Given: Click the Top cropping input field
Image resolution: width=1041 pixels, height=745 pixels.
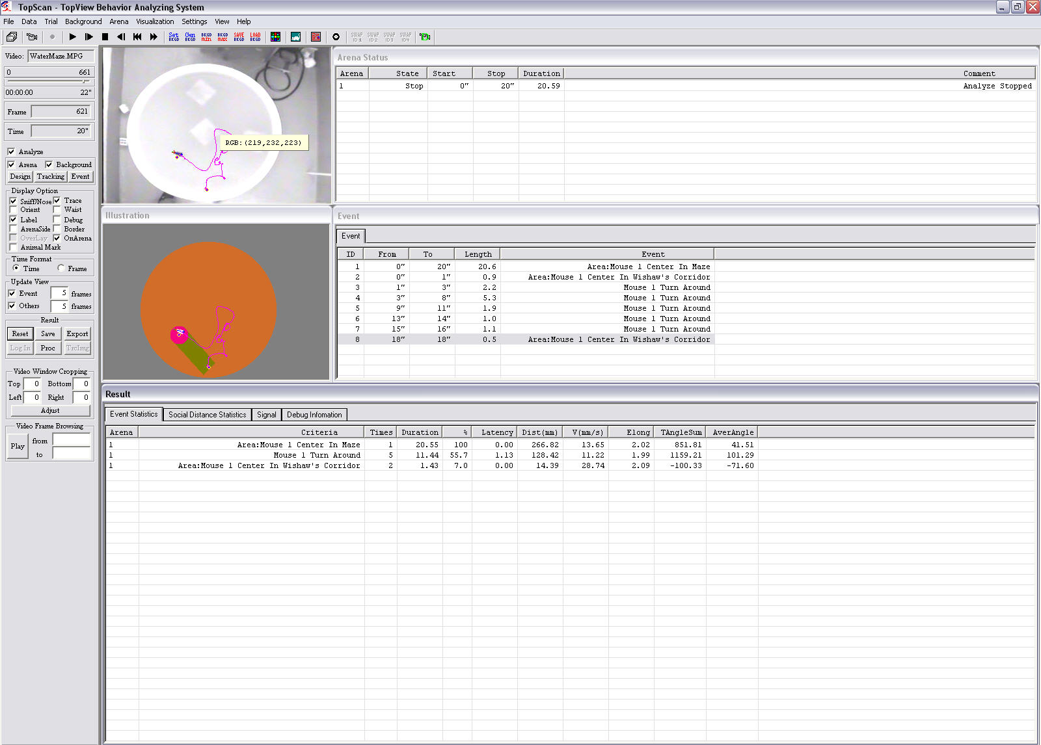Looking at the screenshot, I should [33, 384].
